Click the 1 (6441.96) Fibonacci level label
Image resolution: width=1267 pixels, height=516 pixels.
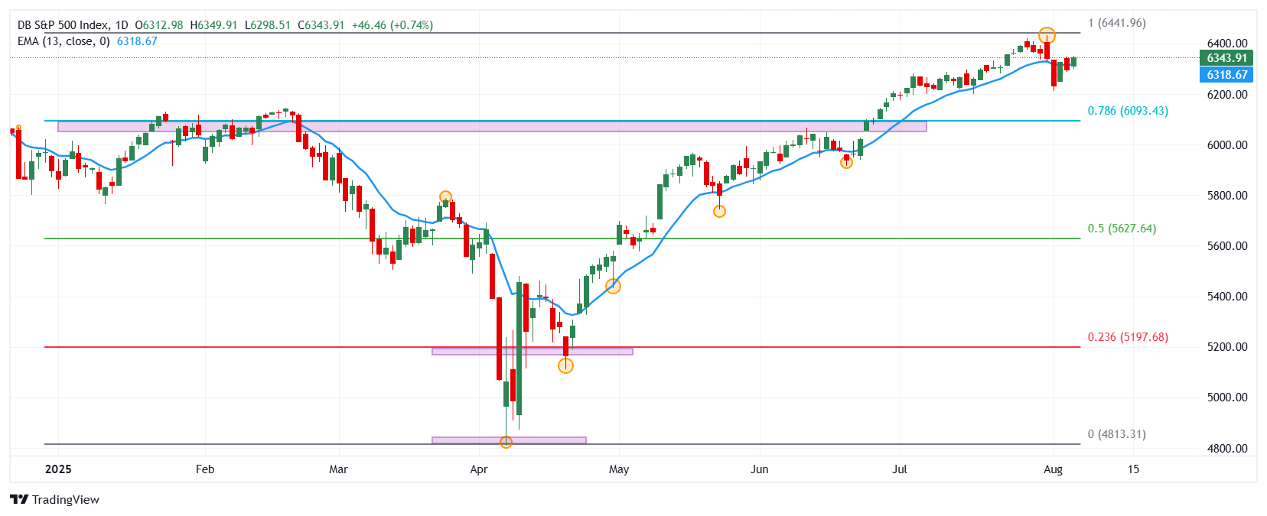pos(1116,23)
